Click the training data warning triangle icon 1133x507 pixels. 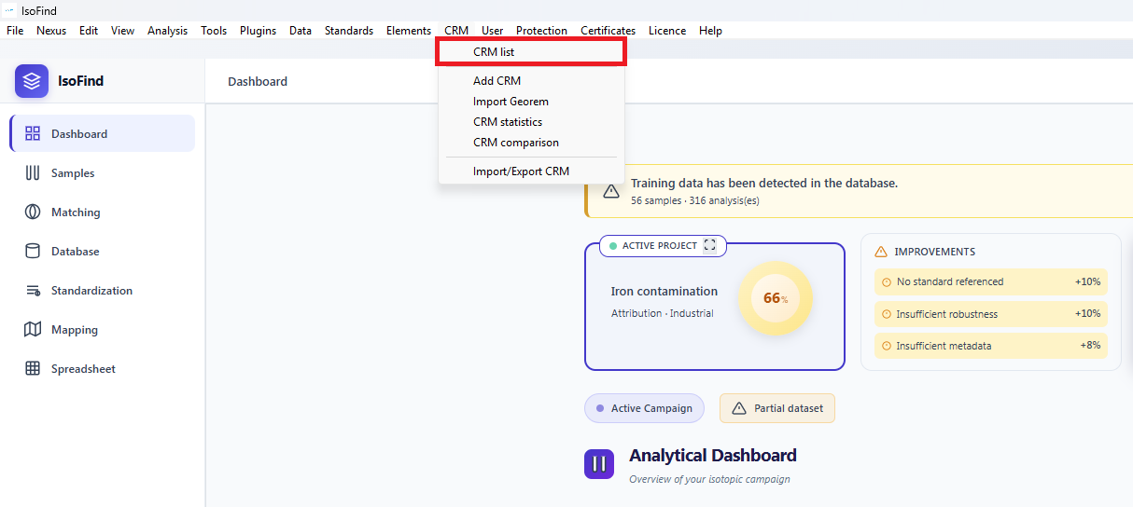click(611, 191)
